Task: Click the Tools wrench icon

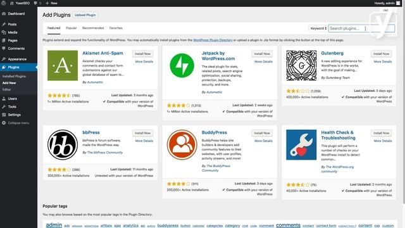Action: tap(4, 106)
